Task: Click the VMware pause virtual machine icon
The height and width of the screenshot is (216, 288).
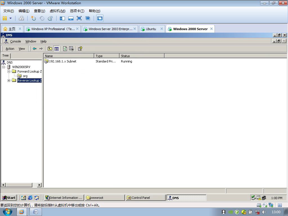Action: 5,18
